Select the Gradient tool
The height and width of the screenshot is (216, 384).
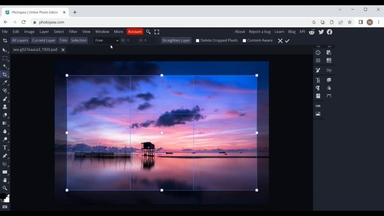click(x=5, y=123)
